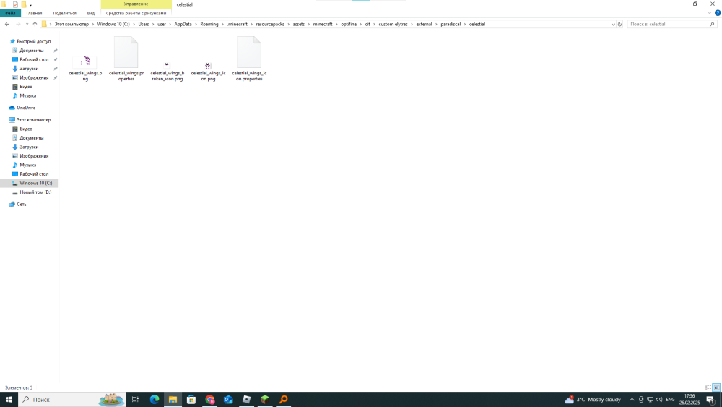The width and height of the screenshot is (722, 407).
Task: Go back with the Back arrow
Action: [7, 24]
